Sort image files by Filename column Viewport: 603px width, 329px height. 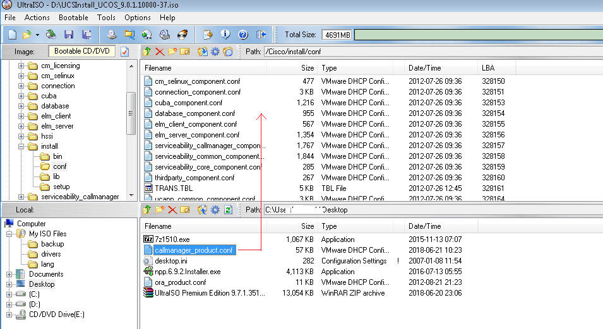click(204, 68)
